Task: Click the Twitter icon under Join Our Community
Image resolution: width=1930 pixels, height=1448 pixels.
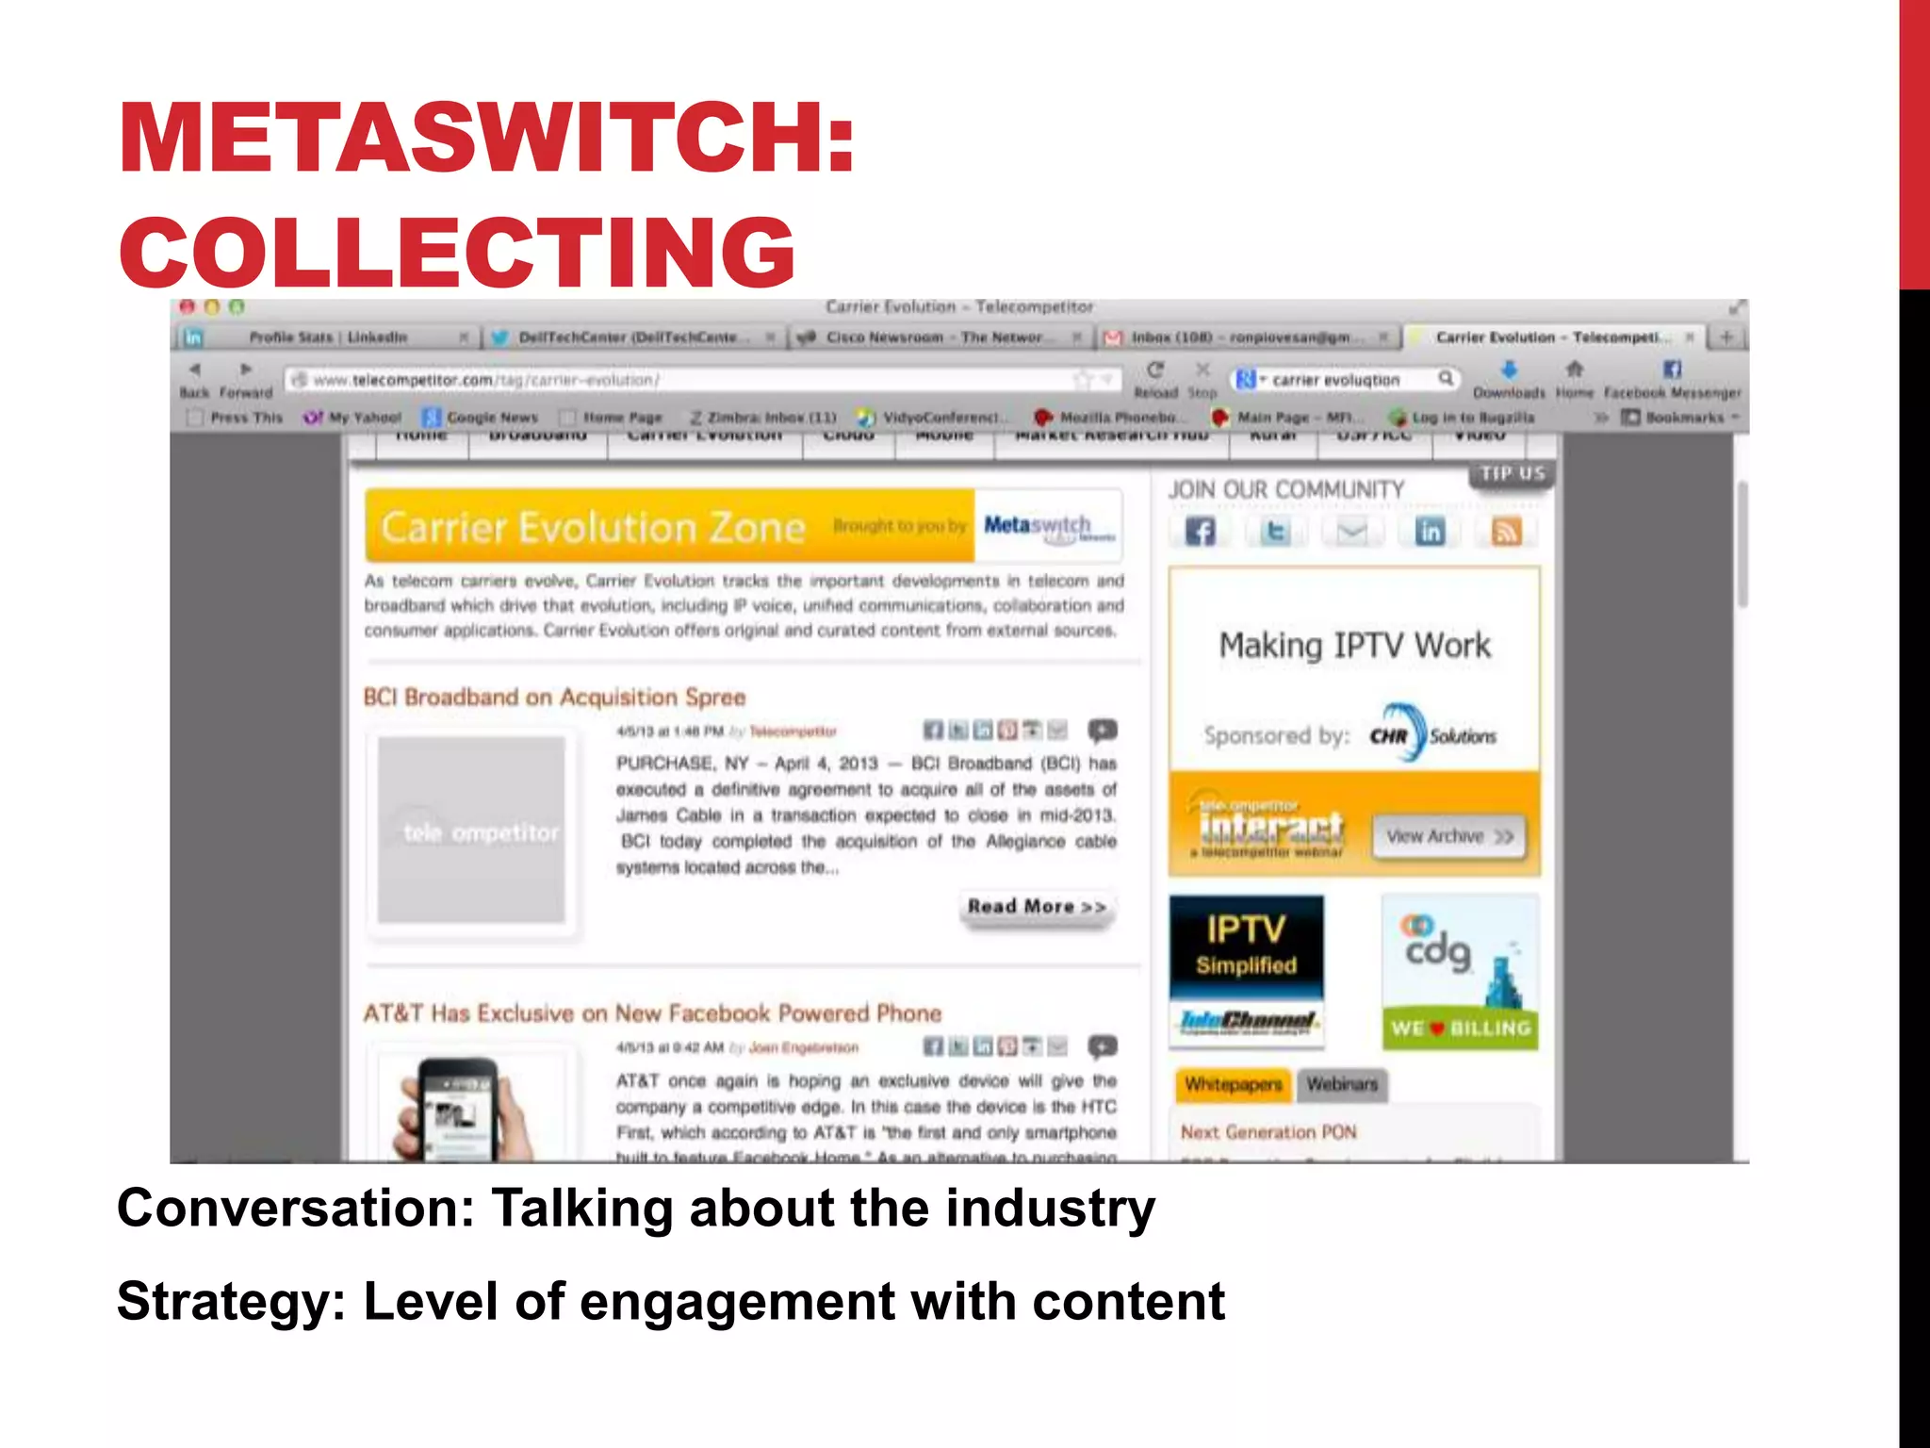Action: pos(1276,532)
